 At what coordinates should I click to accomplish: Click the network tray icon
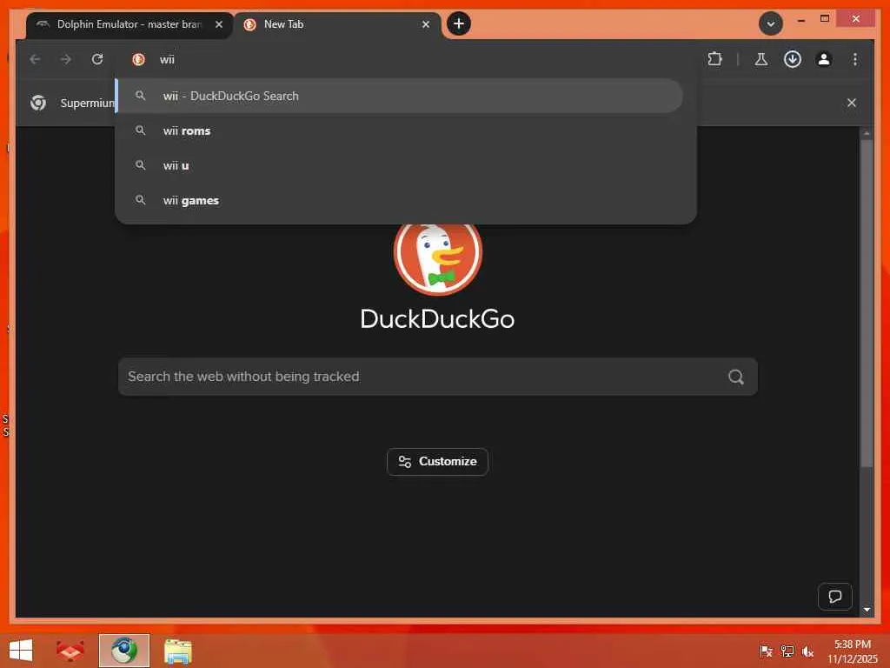click(x=787, y=651)
